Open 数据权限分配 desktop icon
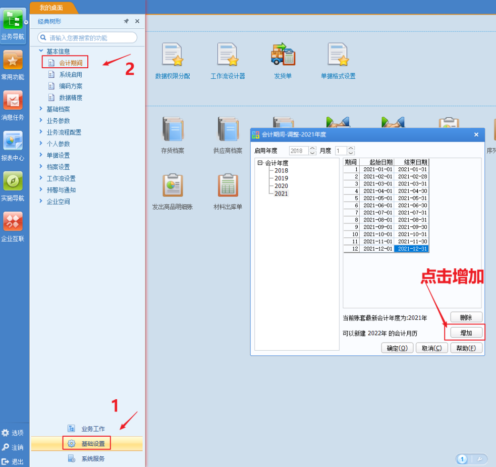The image size is (496, 467). point(172,61)
